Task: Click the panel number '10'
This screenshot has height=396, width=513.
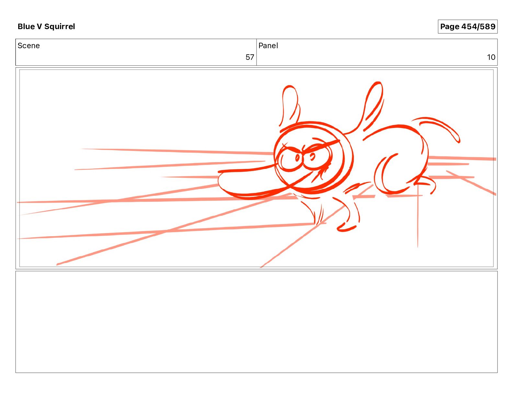Action: [x=491, y=57]
